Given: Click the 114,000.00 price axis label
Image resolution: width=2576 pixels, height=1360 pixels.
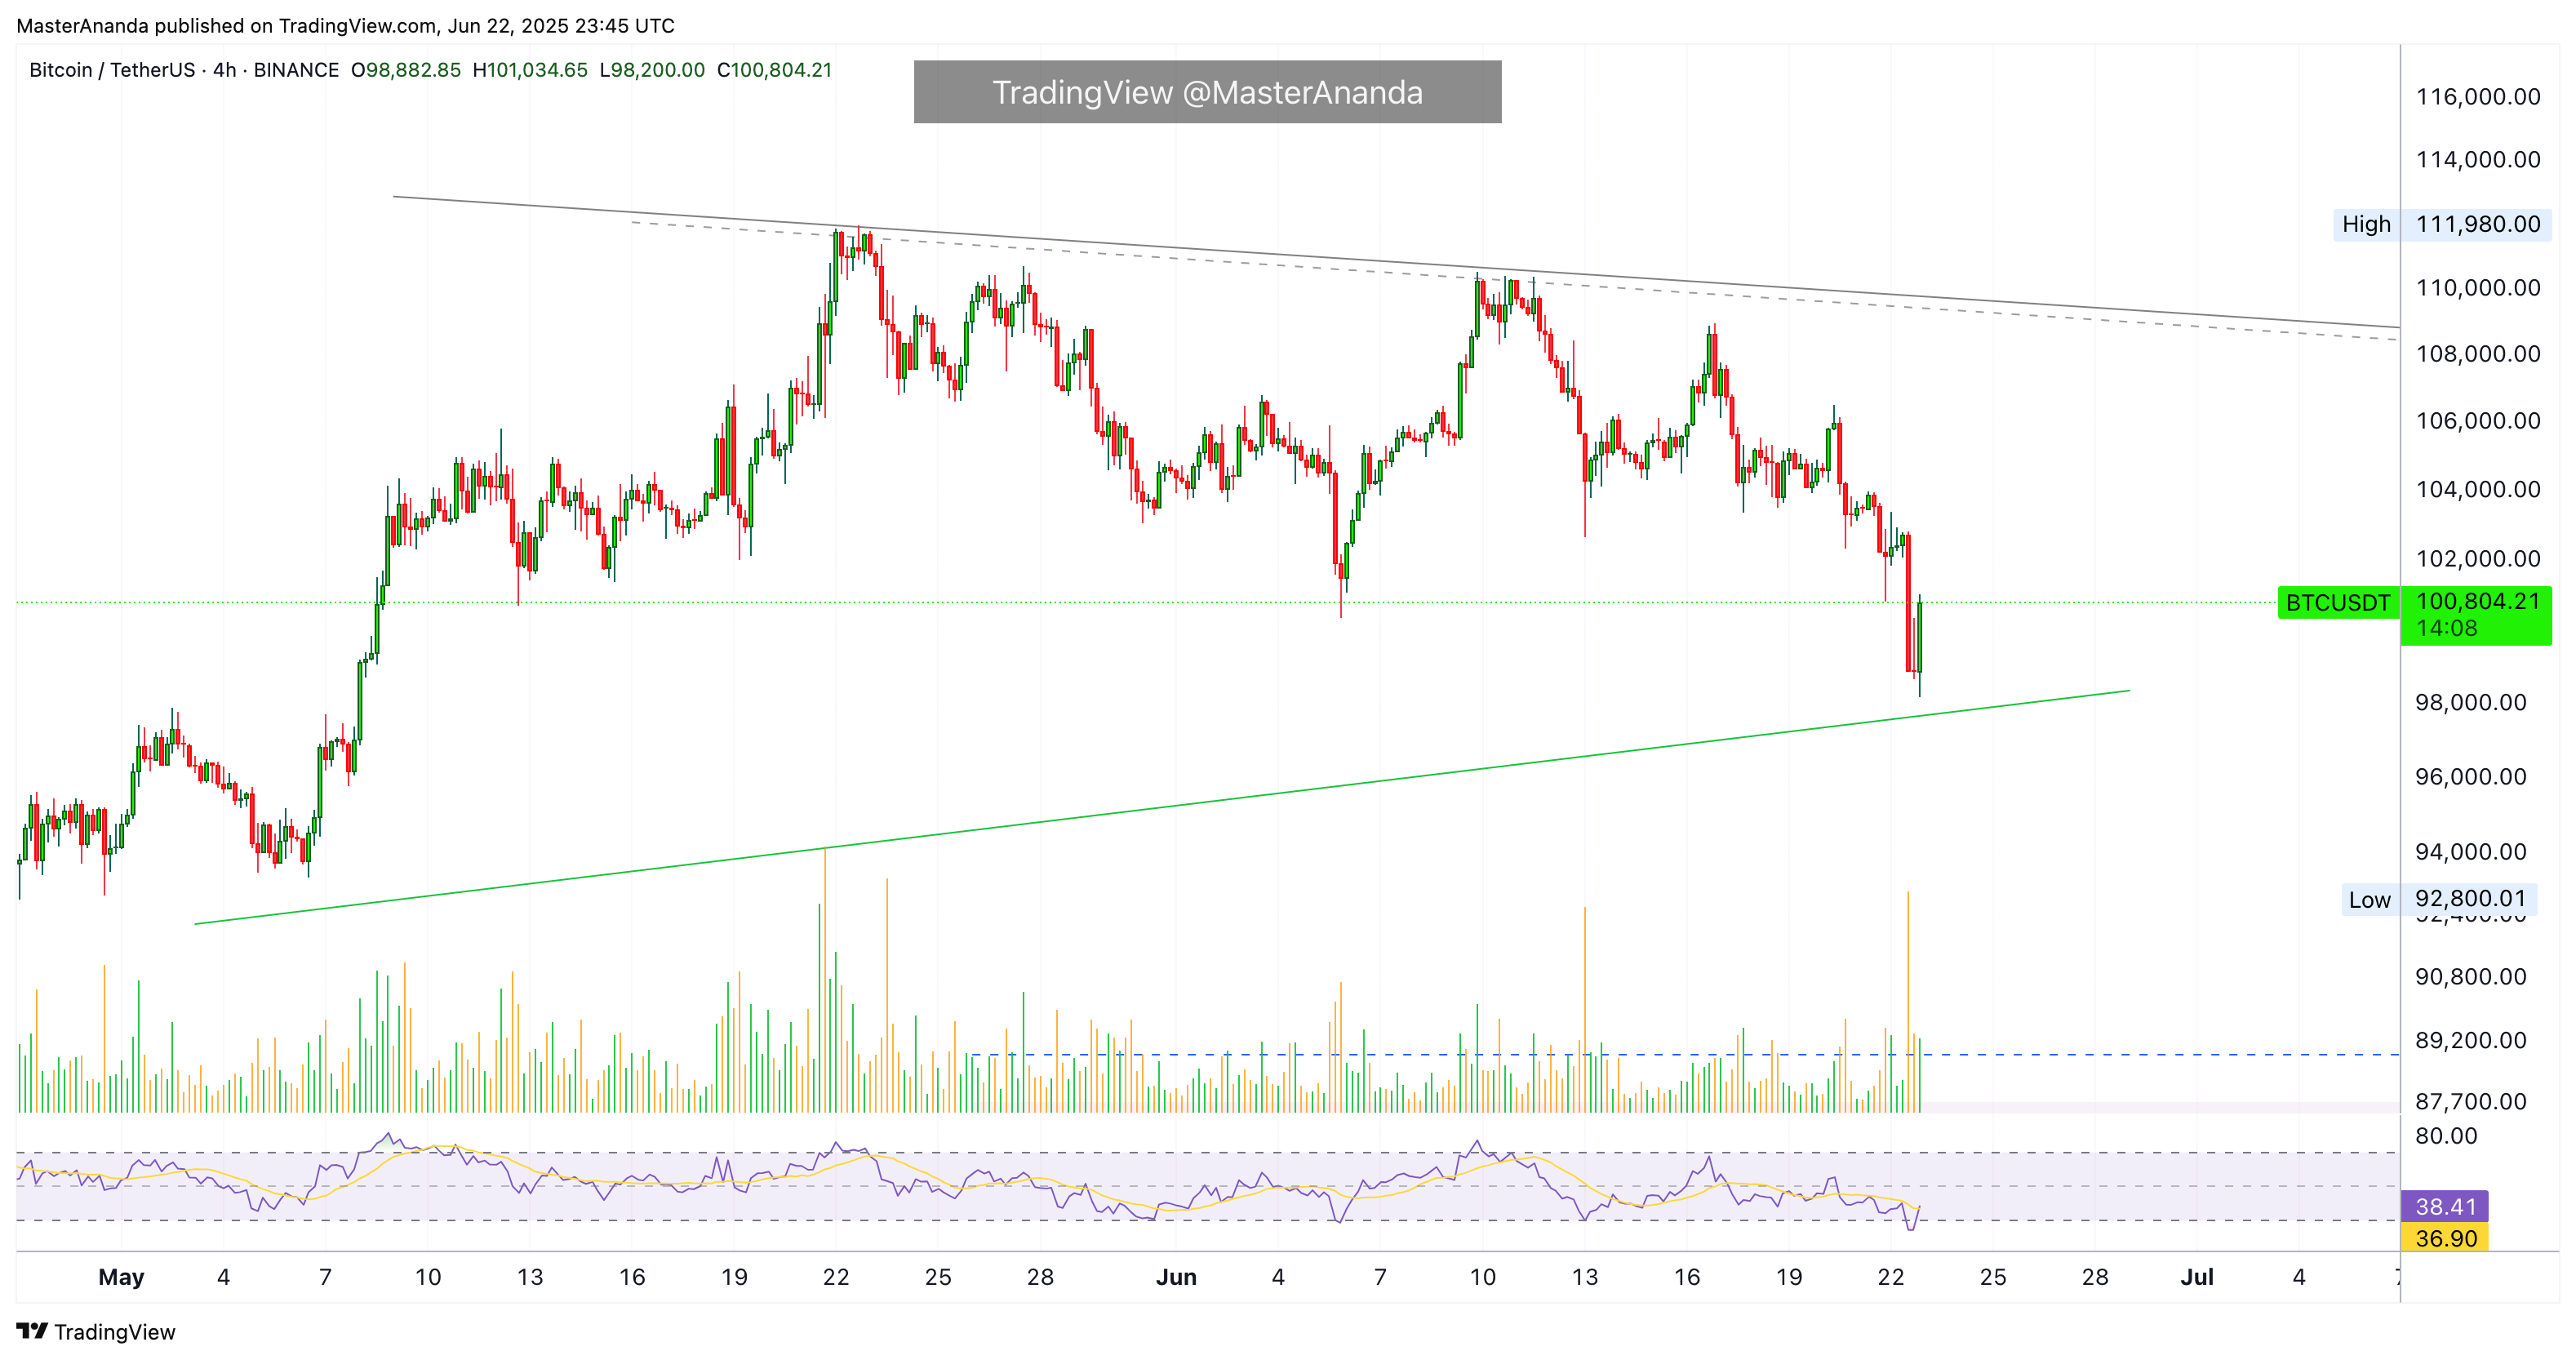Looking at the screenshot, I should [x=2478, y=159].
